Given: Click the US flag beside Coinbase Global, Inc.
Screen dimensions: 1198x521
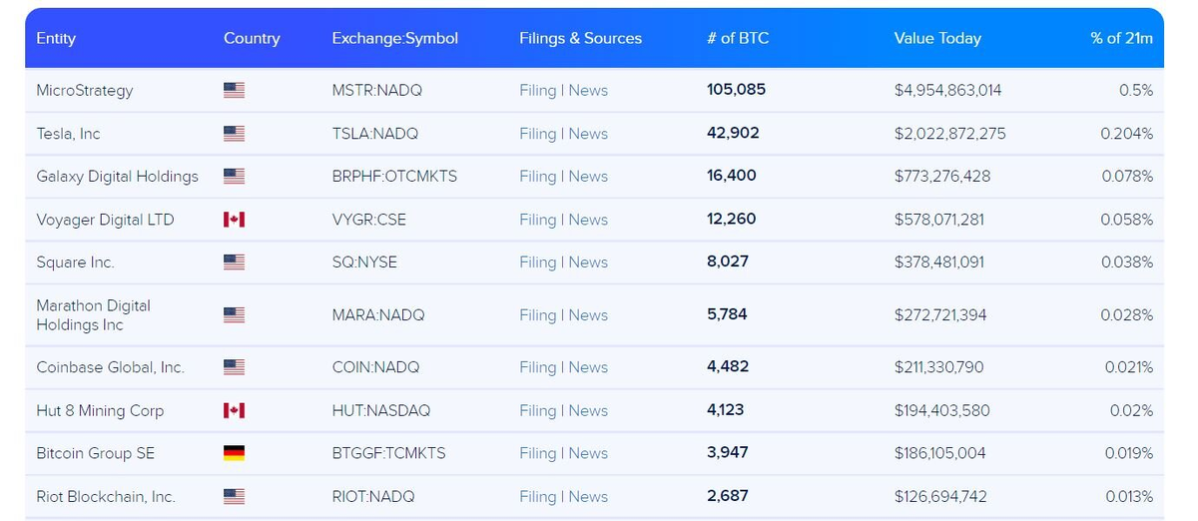Looking at the screenshot, I should [x=234, y=367].
